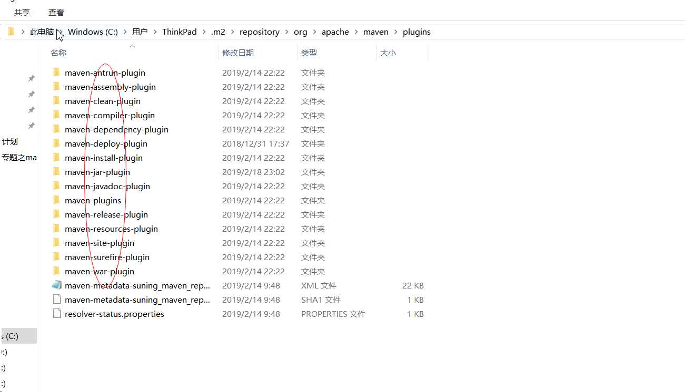Go to maven breadcrumb segment

point(376,32)
